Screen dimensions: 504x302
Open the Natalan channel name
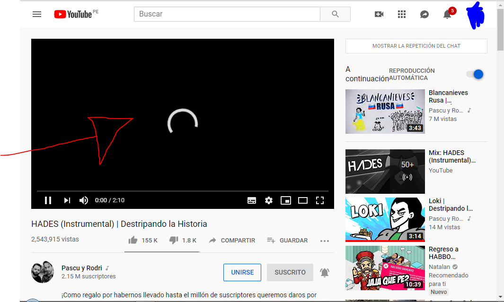[x=439, y=267]
